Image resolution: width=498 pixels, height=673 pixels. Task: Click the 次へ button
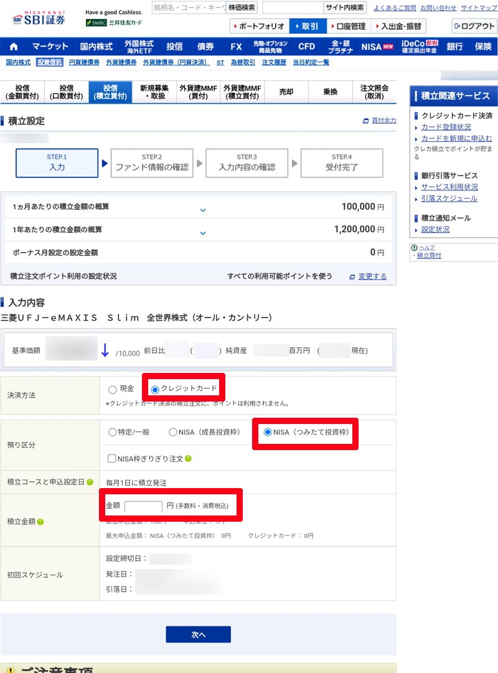198,634
